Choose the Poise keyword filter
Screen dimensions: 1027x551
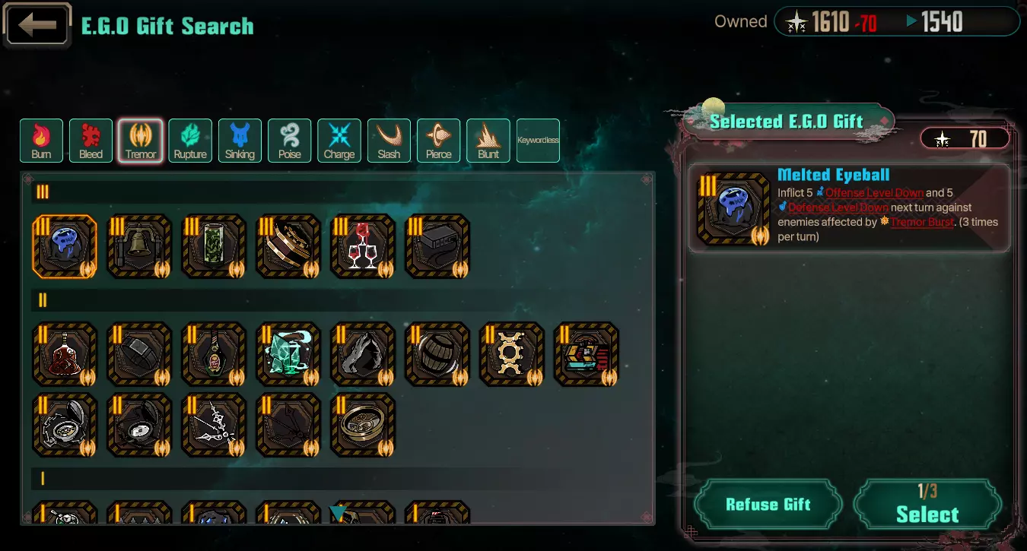290,141
